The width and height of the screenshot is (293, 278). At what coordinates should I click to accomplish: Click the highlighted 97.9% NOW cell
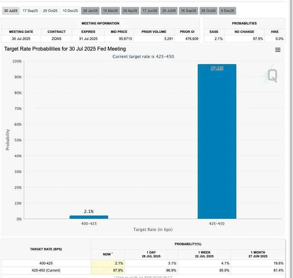(x=108, y=270)
